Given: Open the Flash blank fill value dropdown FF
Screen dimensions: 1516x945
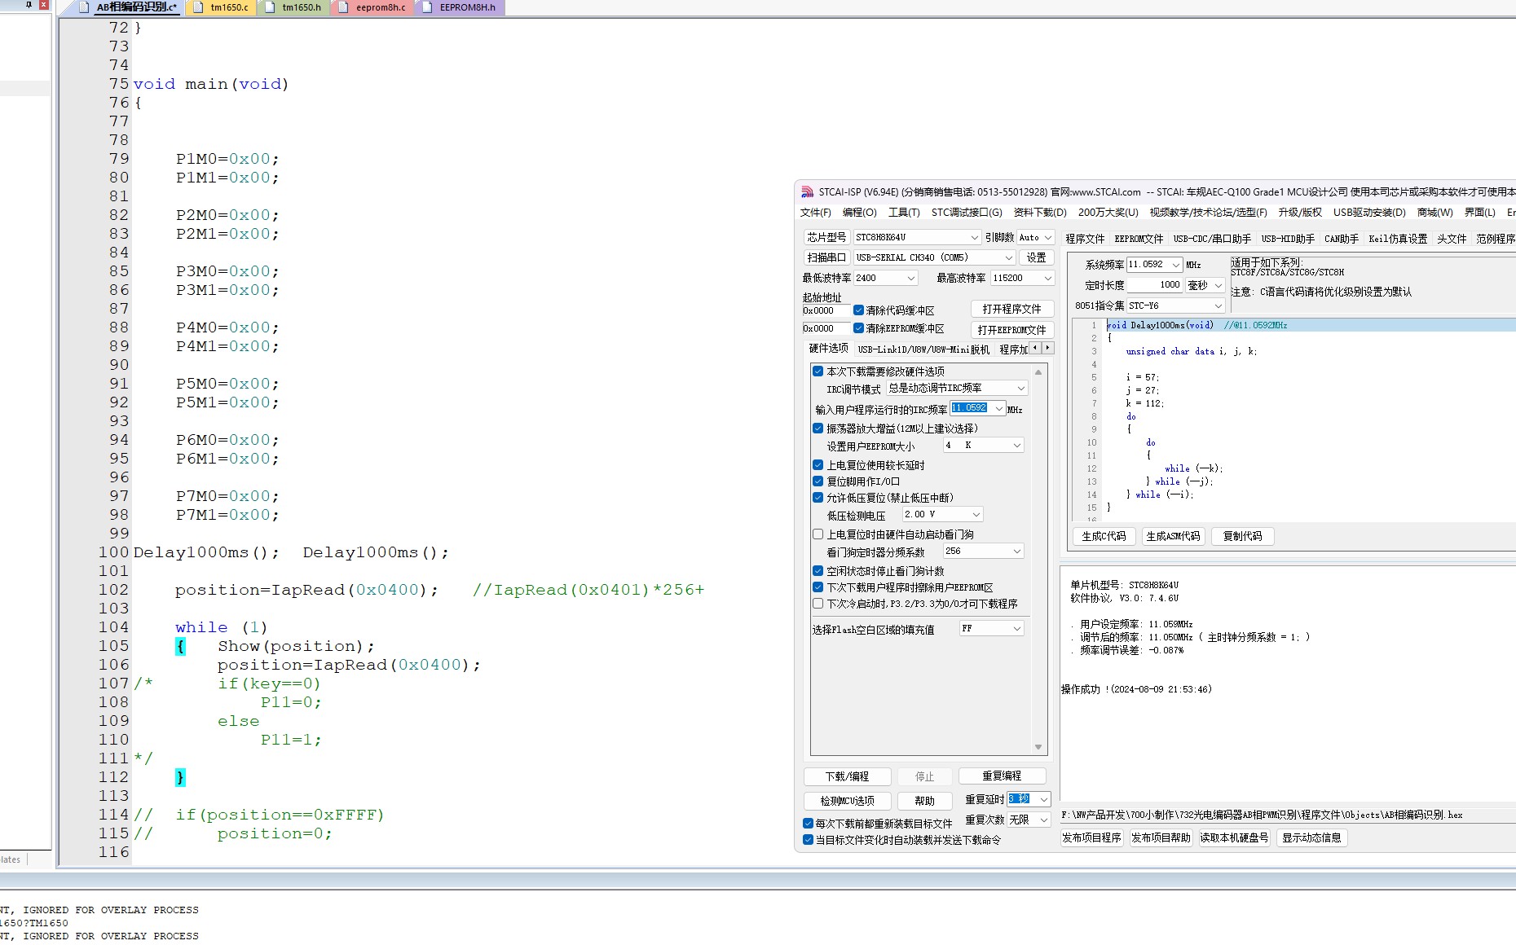Looking at the screenshot, I should (991, 629).
